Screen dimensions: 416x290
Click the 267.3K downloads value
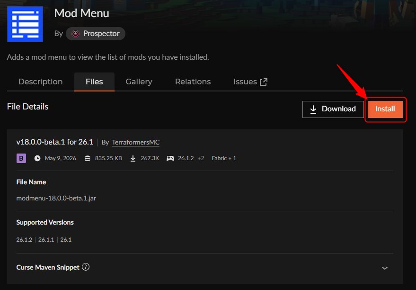click(150, 158)
